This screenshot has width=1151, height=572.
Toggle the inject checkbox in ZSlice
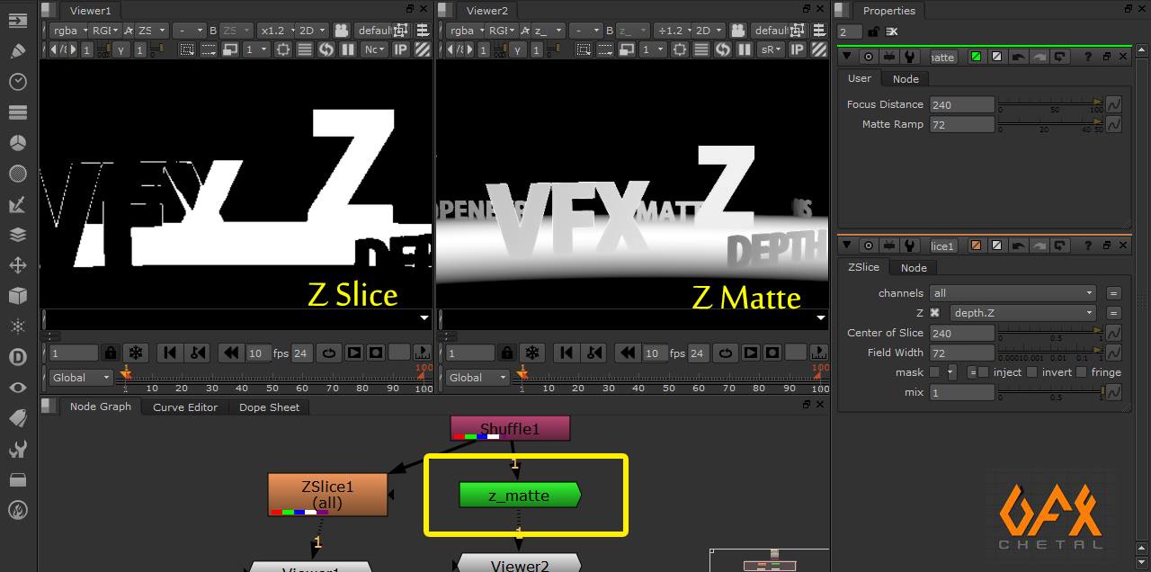pyautogui.click(x=984, y=372)
